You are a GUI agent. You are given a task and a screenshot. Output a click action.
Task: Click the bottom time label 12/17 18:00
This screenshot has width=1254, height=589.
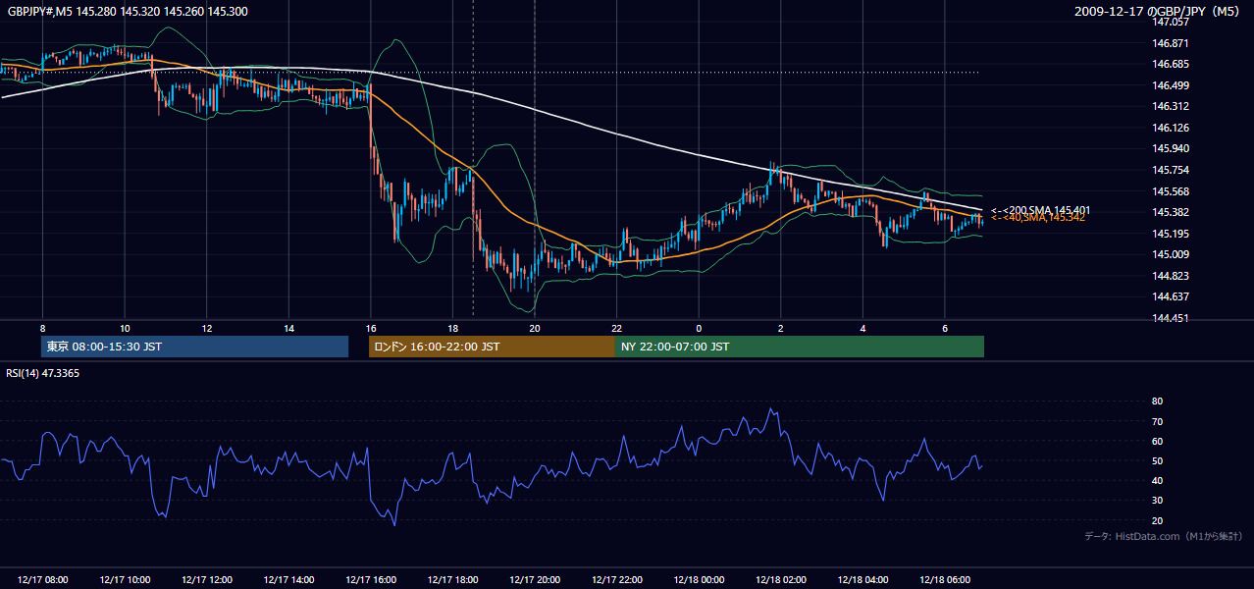(x=452, y=580)
